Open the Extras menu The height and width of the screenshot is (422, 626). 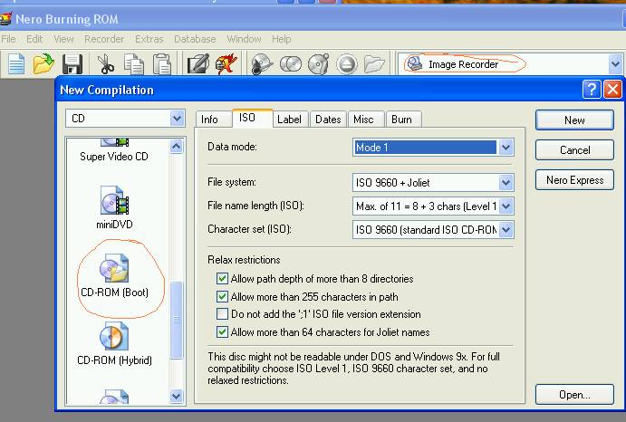pos(149,39)
